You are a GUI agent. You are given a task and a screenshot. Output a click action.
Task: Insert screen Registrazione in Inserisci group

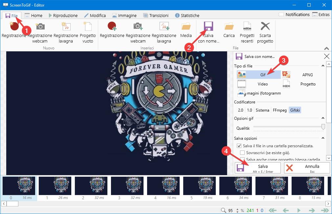(112, 30)
